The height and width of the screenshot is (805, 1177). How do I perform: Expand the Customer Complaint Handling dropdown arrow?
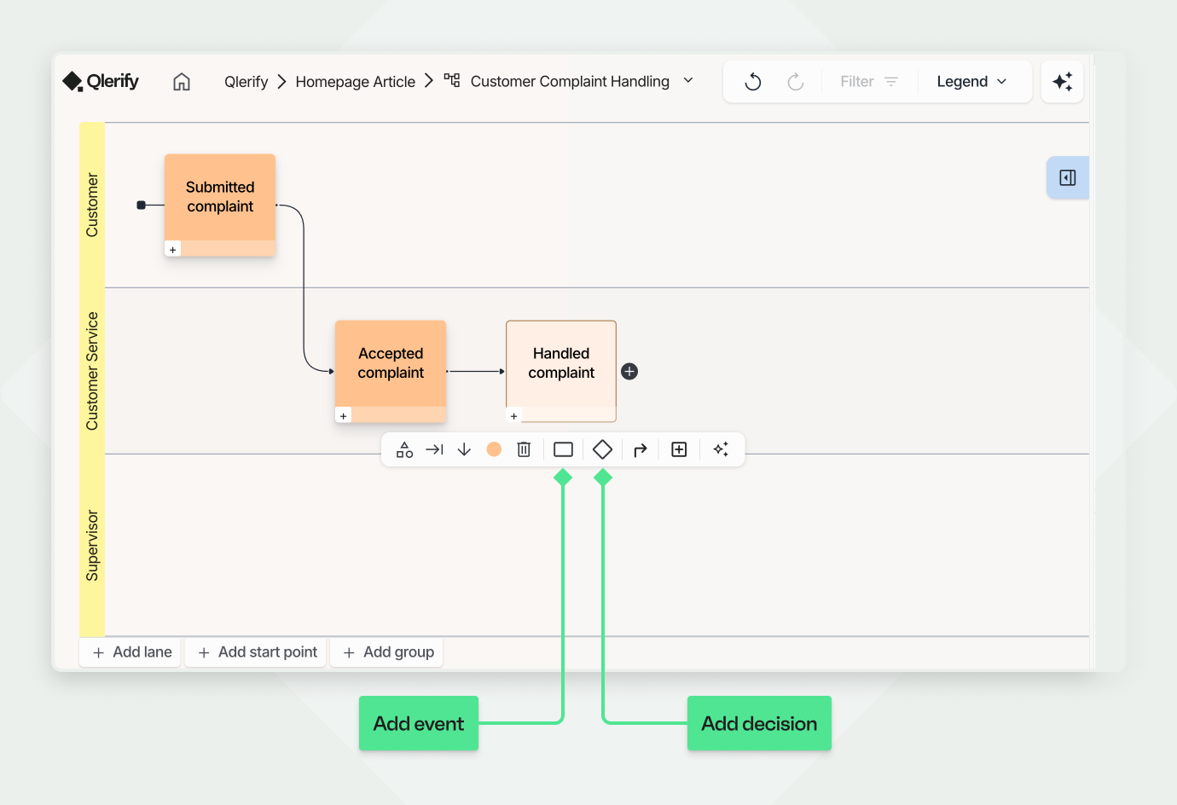coord(688,80)
